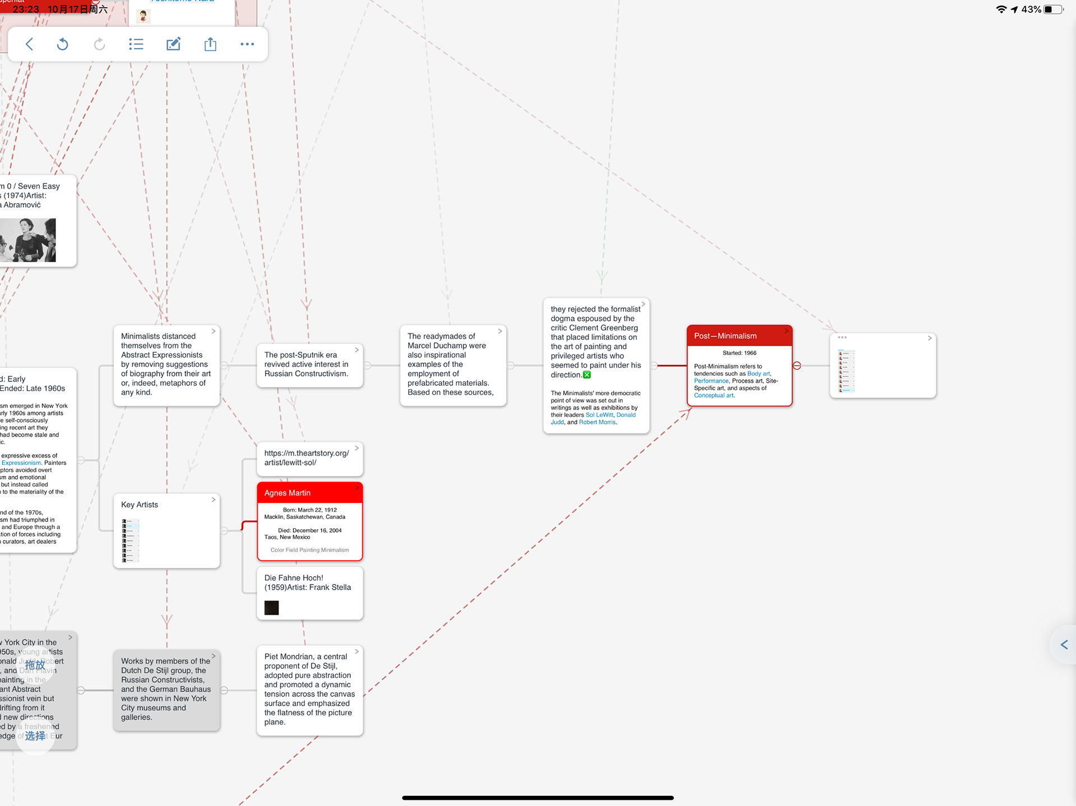Open the edit note tool
The height and width of the screenshot is (806, 1076).
tap(173, 44)
